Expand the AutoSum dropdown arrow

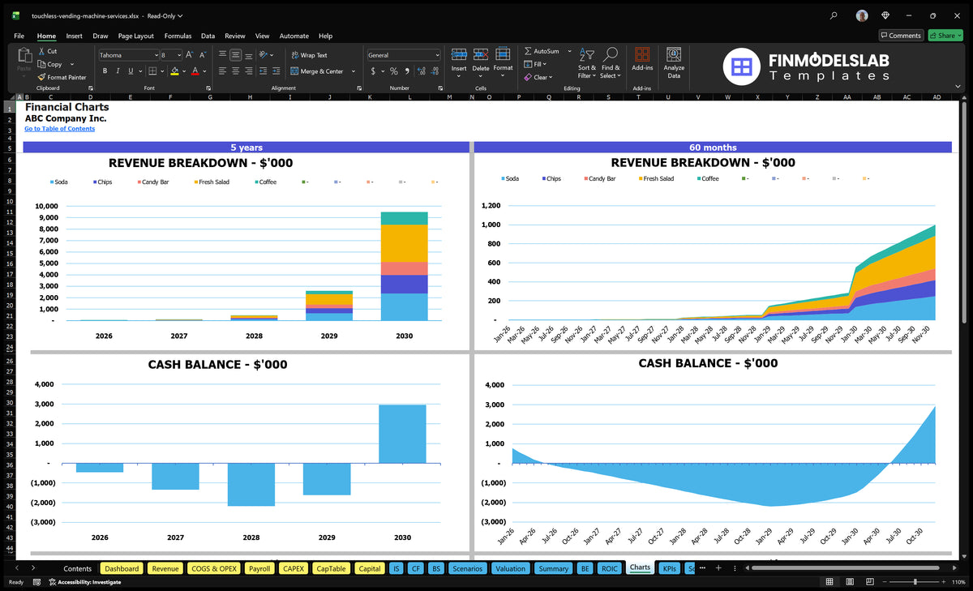[x=569, y=51]
